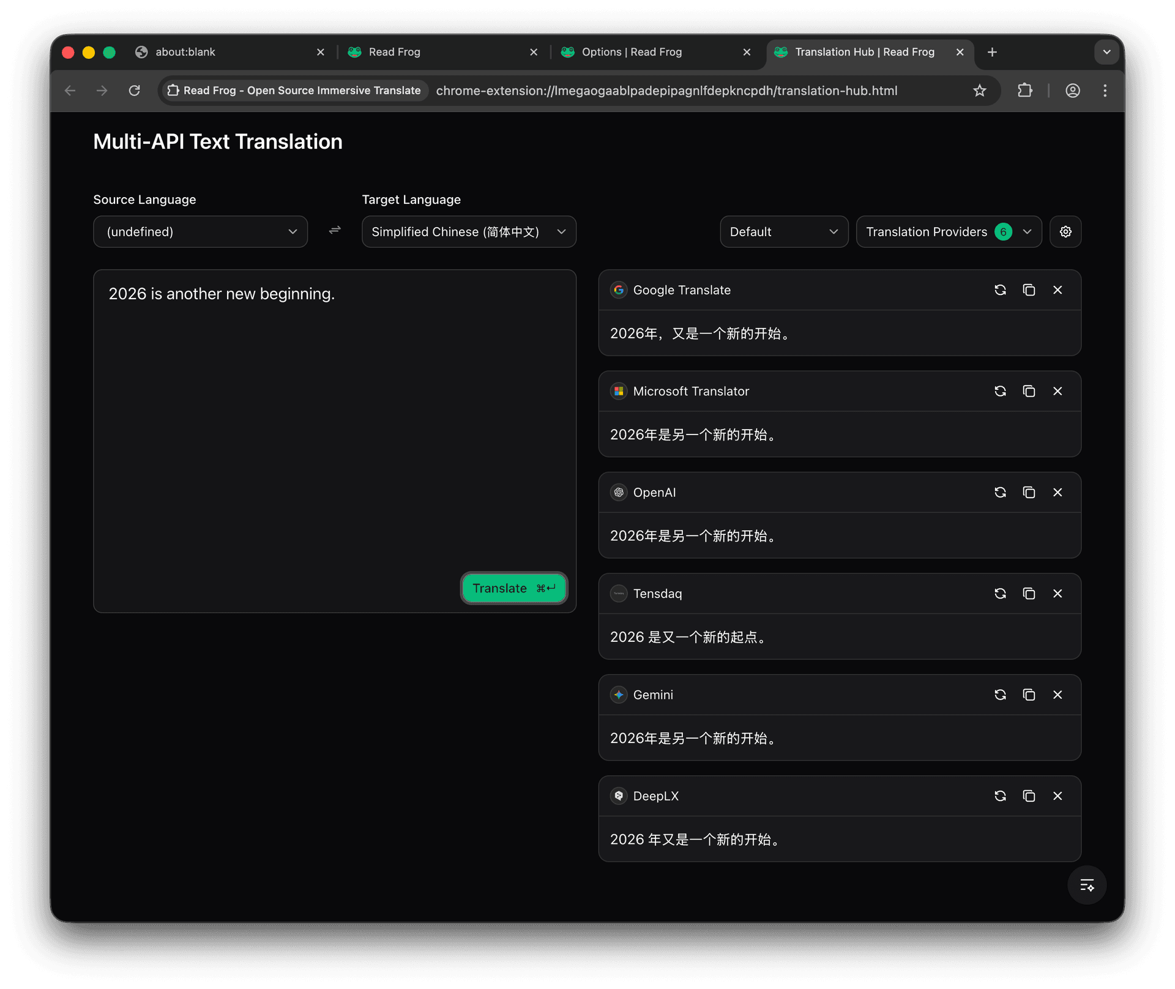1175x989 pixels.
Task: Click the floating AI summary button
Action: (1087, 885)
